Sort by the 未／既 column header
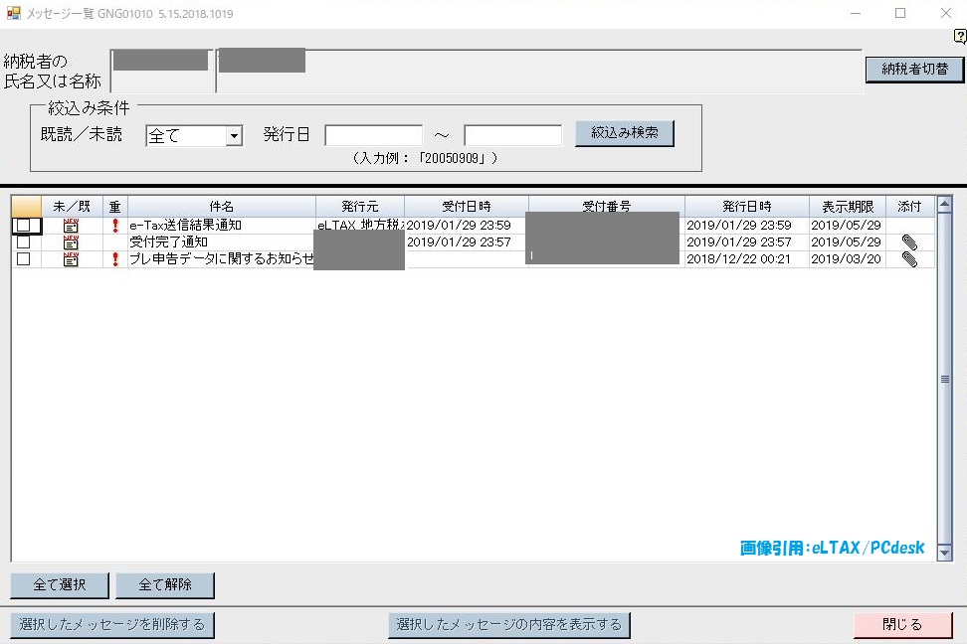This screenshot has height=644, width=967. click(72, 207)
